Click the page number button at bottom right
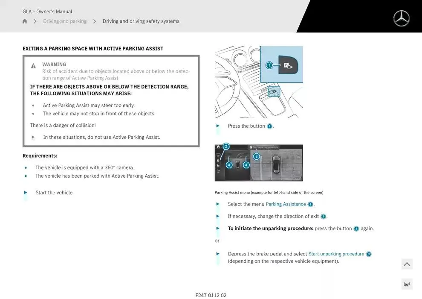Image resolution: width=422 pixels, height=299 pixels. pyautogui.click(x=407, y=284)
